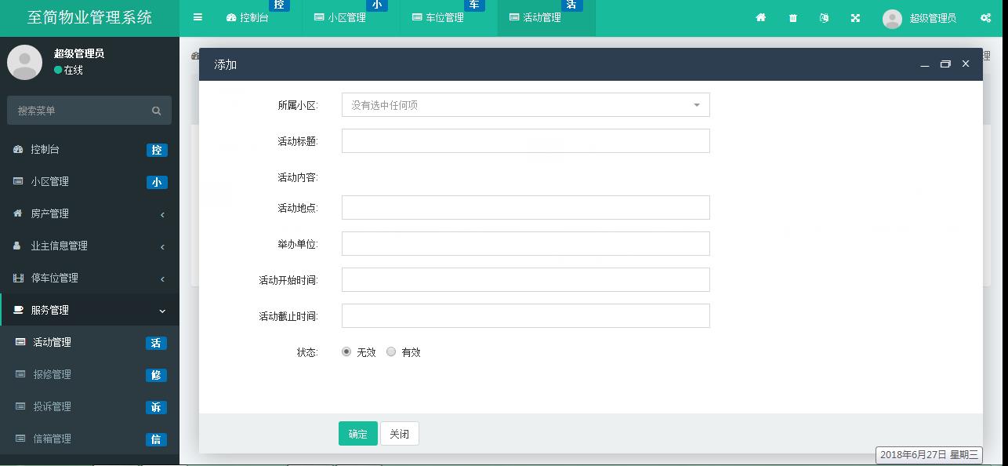Click the home icon in top toolbar
Viewport: 1008px width, 466px height.
pyautogui.click(x=760, y=17)
